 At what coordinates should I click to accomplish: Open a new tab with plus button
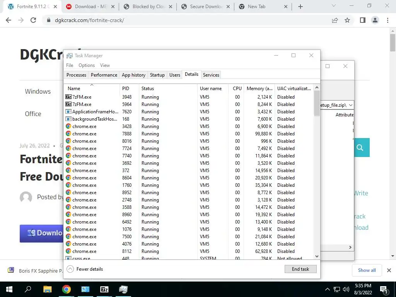pyautogui.click(x=300, y=7)
